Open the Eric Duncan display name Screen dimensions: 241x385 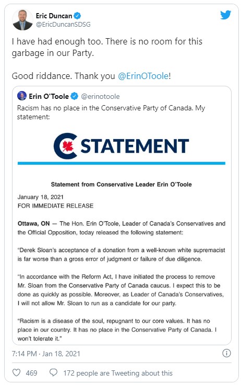point(54,16)
